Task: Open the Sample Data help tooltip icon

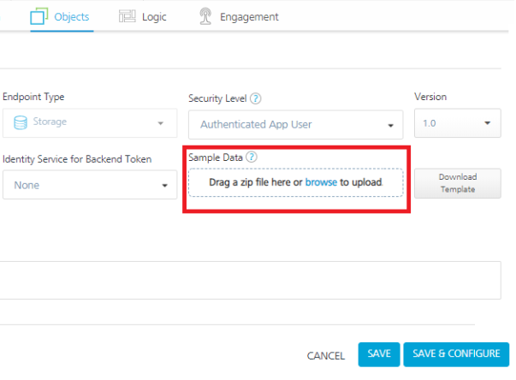Action: point(252,157)
